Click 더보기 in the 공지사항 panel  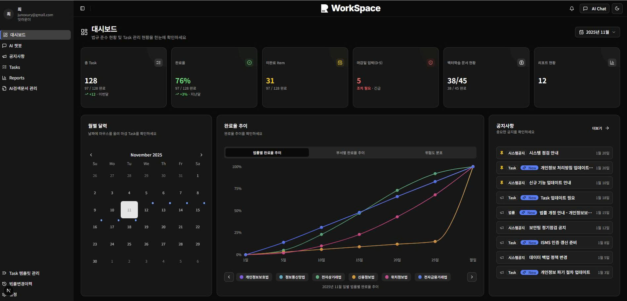tap(600, 128)
